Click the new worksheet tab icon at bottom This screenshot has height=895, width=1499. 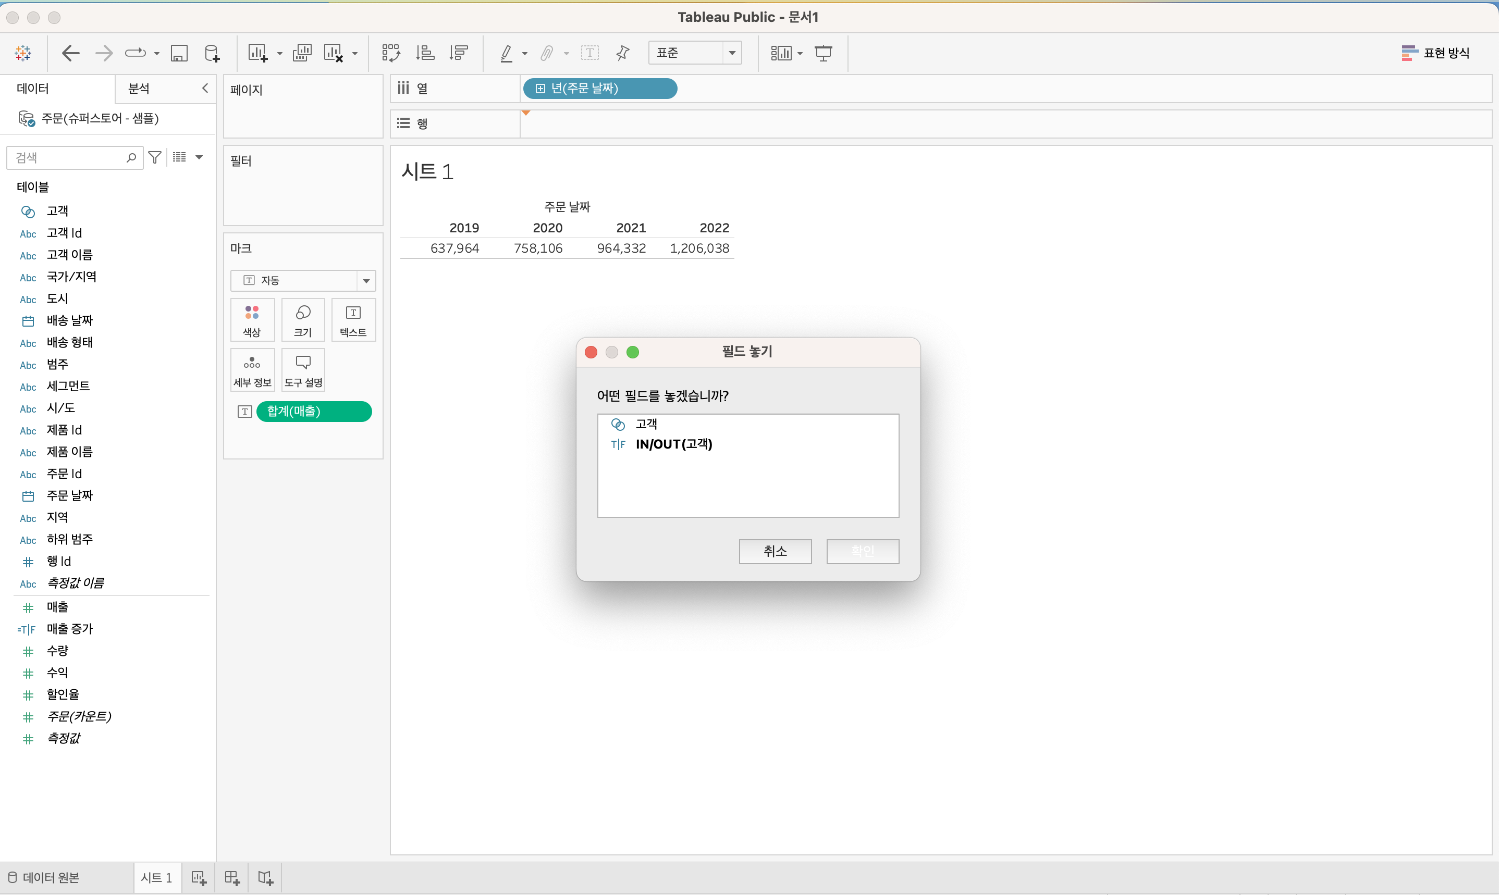click(x=199, y=877)
